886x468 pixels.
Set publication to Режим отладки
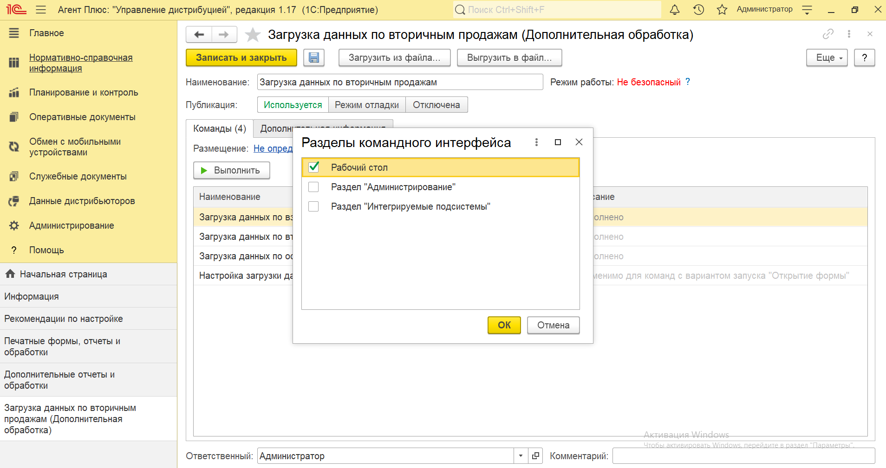(367, 105)
